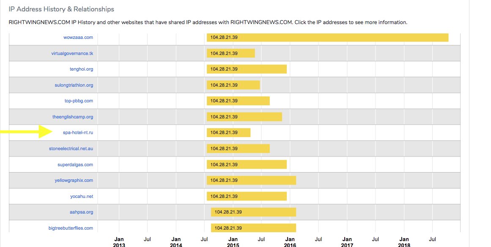Click the Jan 2015 axis label

pos(233,242)
